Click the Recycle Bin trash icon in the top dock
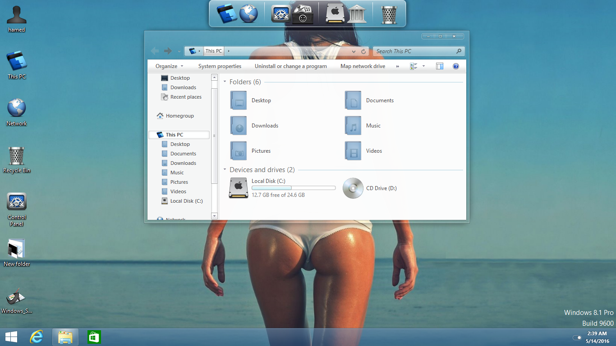 point(389,14)
